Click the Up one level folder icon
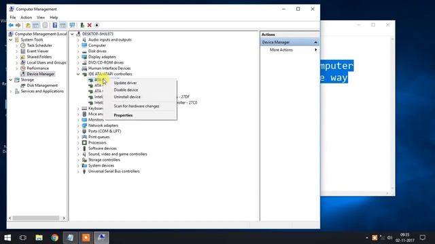This screenshot has height=244, width=435. point(28,25)
